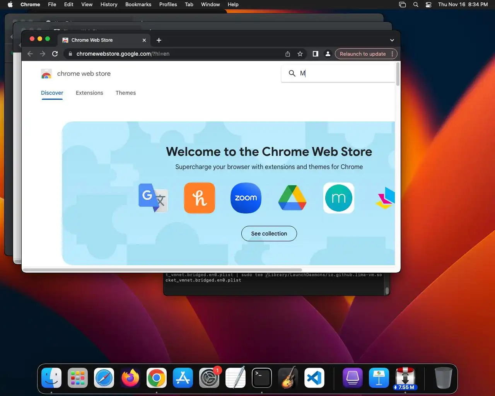Switch to Themes tab
495x396 pixels.
[x=126, y=93]
